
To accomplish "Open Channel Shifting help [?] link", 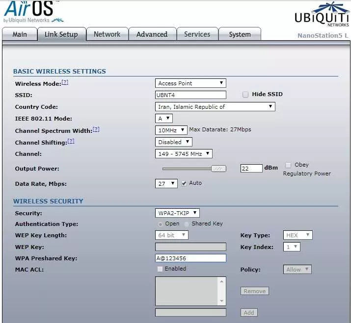I will [x=71, y=141].
